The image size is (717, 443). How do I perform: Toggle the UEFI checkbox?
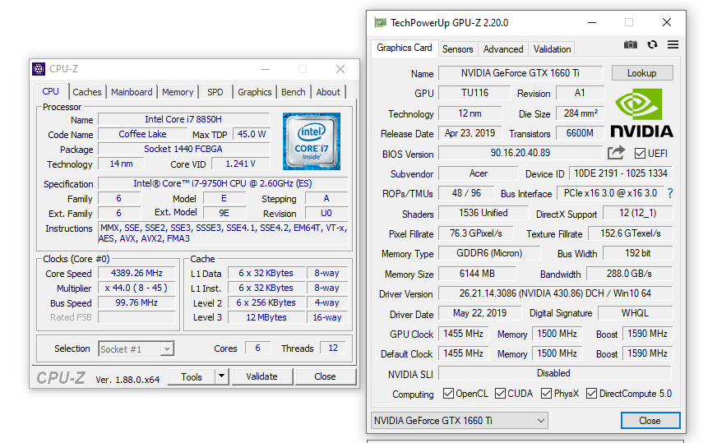(x=641, y=153)
